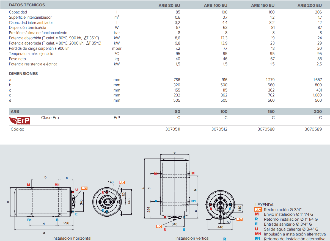330x241 pixels.
Task: Click the Presión máxima de funcionamiento label
Action: 38,33
